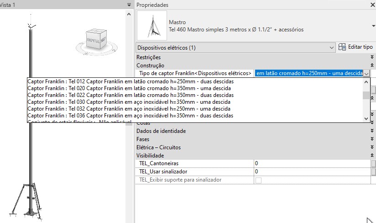Click the TEL_Usar sinalizador value field
Viewport: 376px width, 223px height.
pos(312,172)
